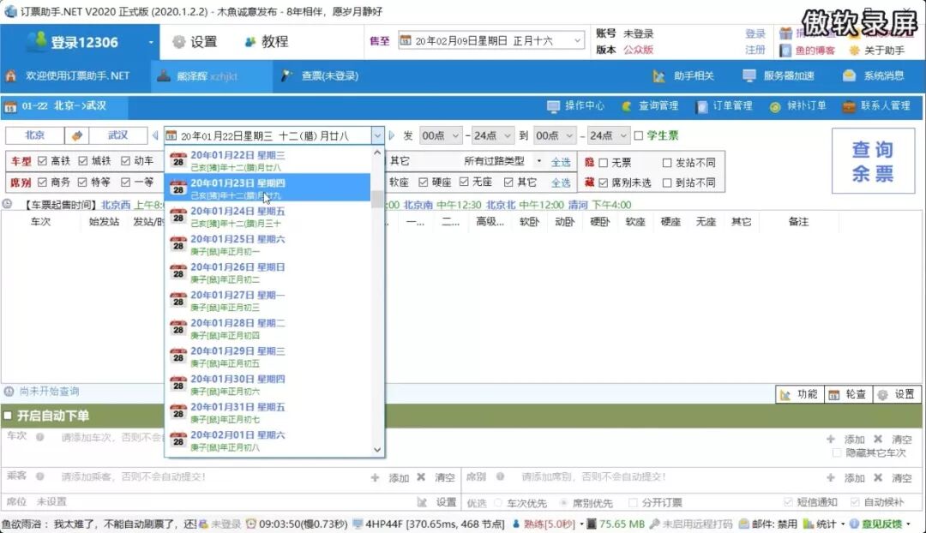The height and width of the screenshot is (533, 926).
Task: Click the 登录 account link
Action: coord(755,33)
